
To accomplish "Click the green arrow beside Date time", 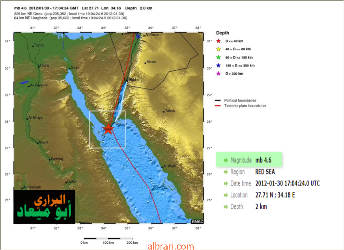I will point(226,184).
